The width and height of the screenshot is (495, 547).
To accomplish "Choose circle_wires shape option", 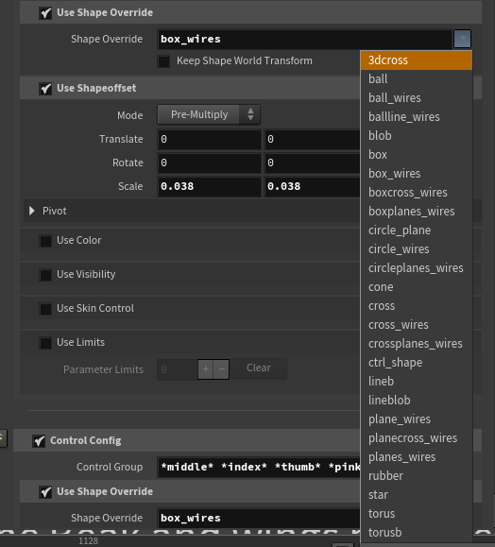I will pyautogui.click(x=417, y=248).
